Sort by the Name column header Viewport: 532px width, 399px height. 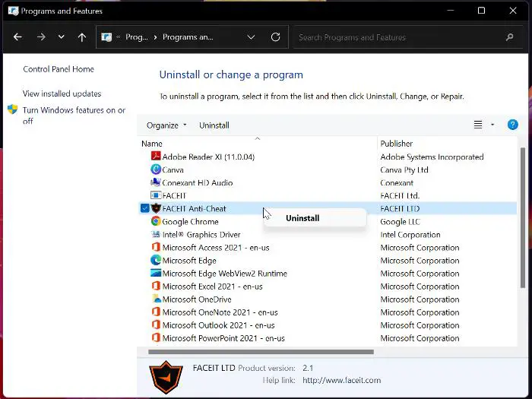[x=152, y=144]
